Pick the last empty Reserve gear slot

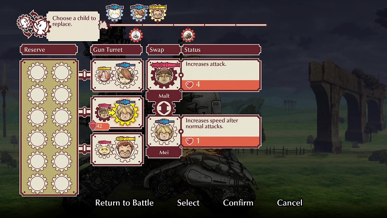61,184
